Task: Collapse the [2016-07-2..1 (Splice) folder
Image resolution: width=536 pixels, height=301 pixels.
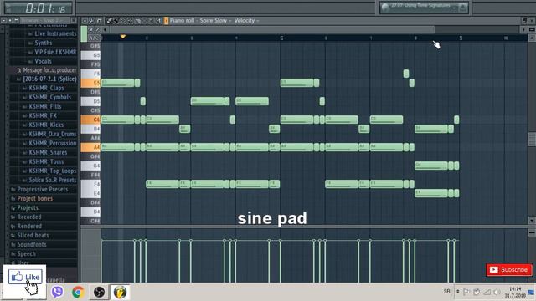Action: coord(49,79)
